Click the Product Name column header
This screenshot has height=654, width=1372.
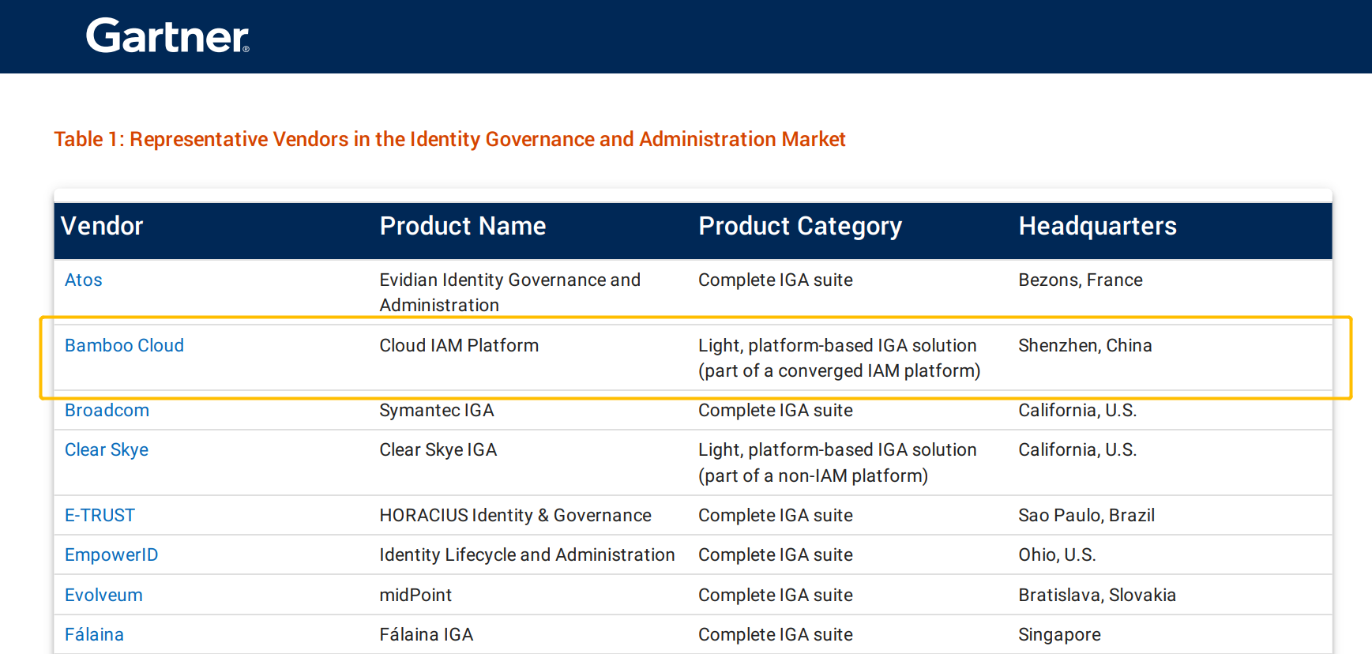tap(463, 227)
